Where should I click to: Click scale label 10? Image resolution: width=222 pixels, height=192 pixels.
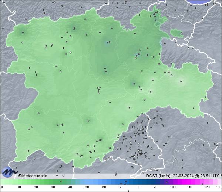[19, 187]
